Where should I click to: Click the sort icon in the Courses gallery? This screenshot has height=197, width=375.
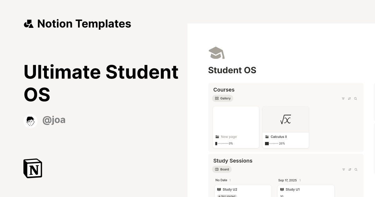tap(349, 98)
